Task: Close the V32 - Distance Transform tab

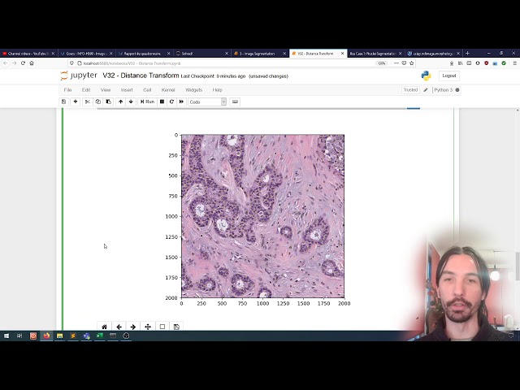Action: (x=343, y=54)
